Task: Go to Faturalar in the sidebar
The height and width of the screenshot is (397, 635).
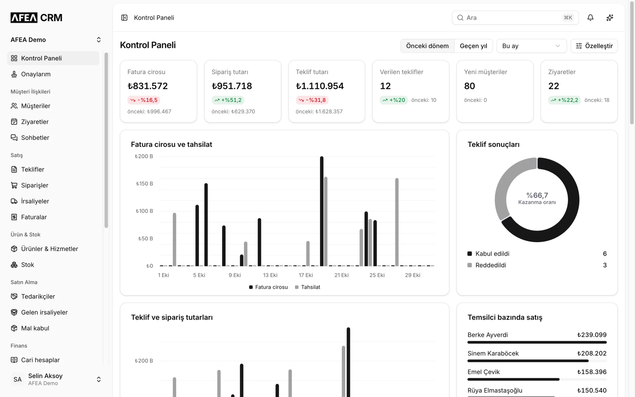Action: [53, 217]
